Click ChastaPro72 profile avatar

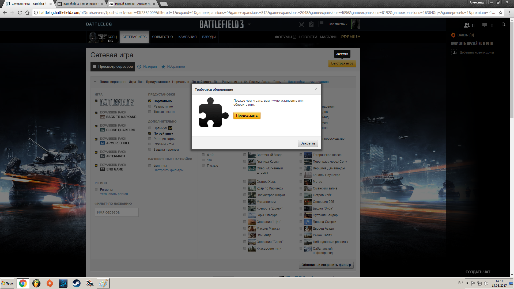(x=356, y=24)
